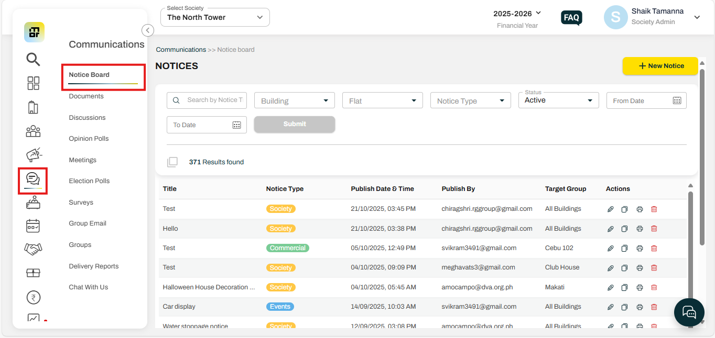This screenshot has height=338, width=715.
Task: Open Opinion Polls from Communications menu
Action: coord(89,139)
